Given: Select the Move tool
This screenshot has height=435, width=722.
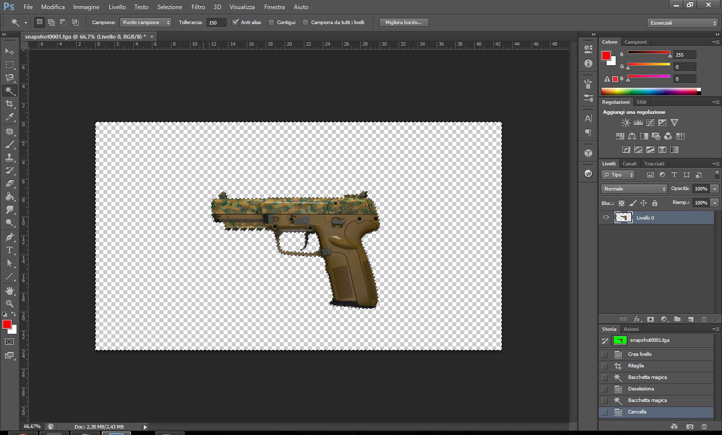Looking at the screenshot, I should 10,51.
